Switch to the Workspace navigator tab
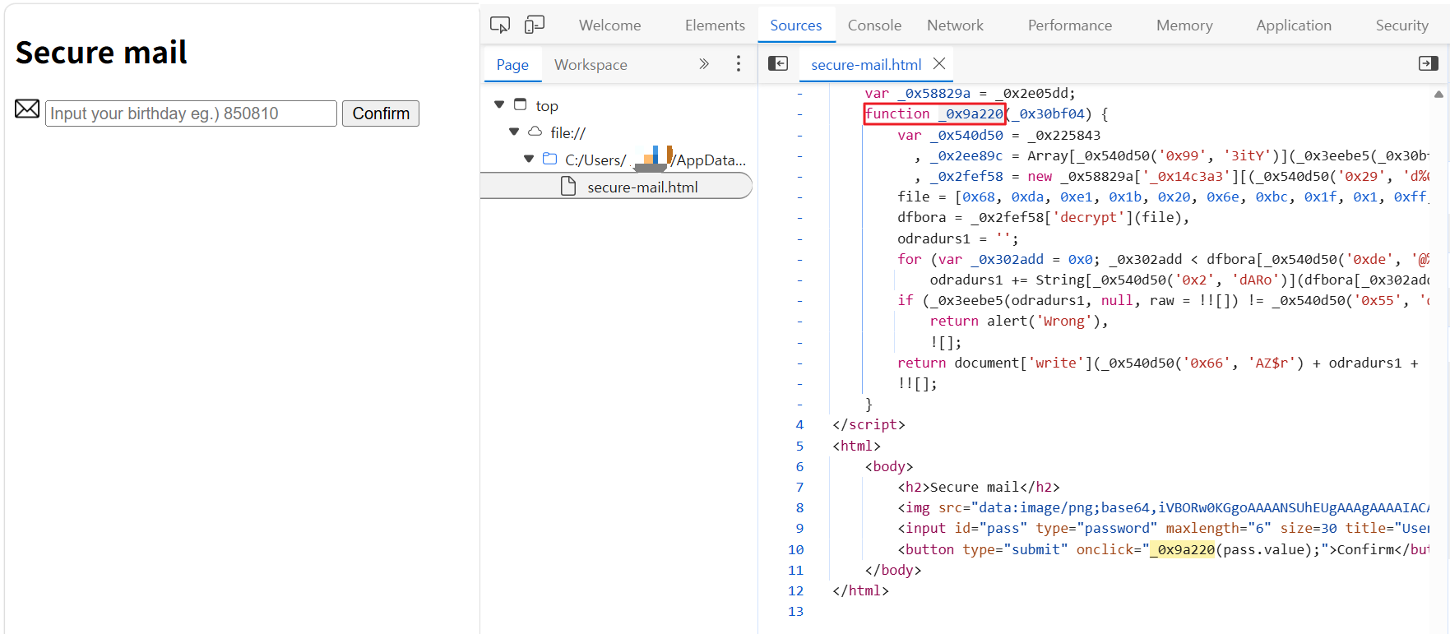The width and height of the screenshot is (1450, 634). coord(591,64)
